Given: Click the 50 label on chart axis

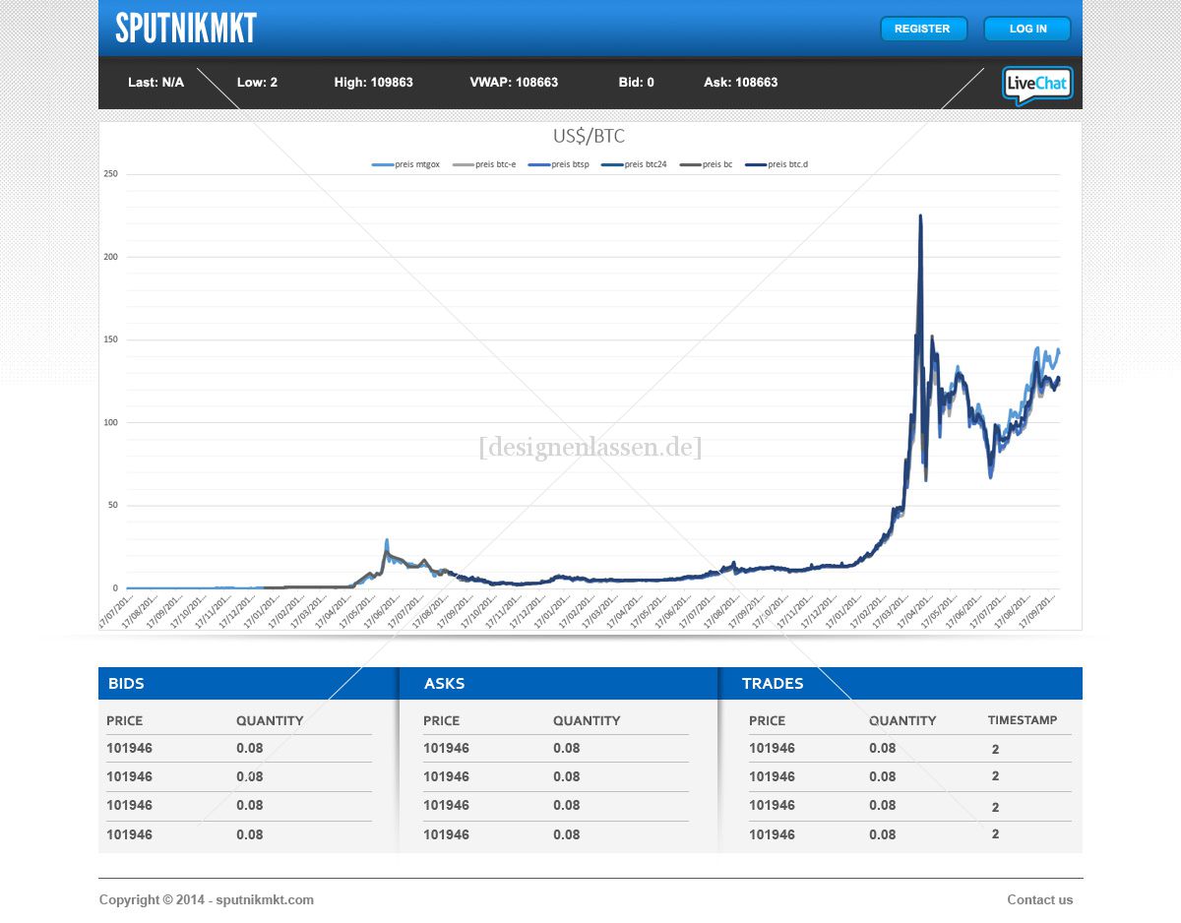Looking at the screenshot, I should click(112, 505).
